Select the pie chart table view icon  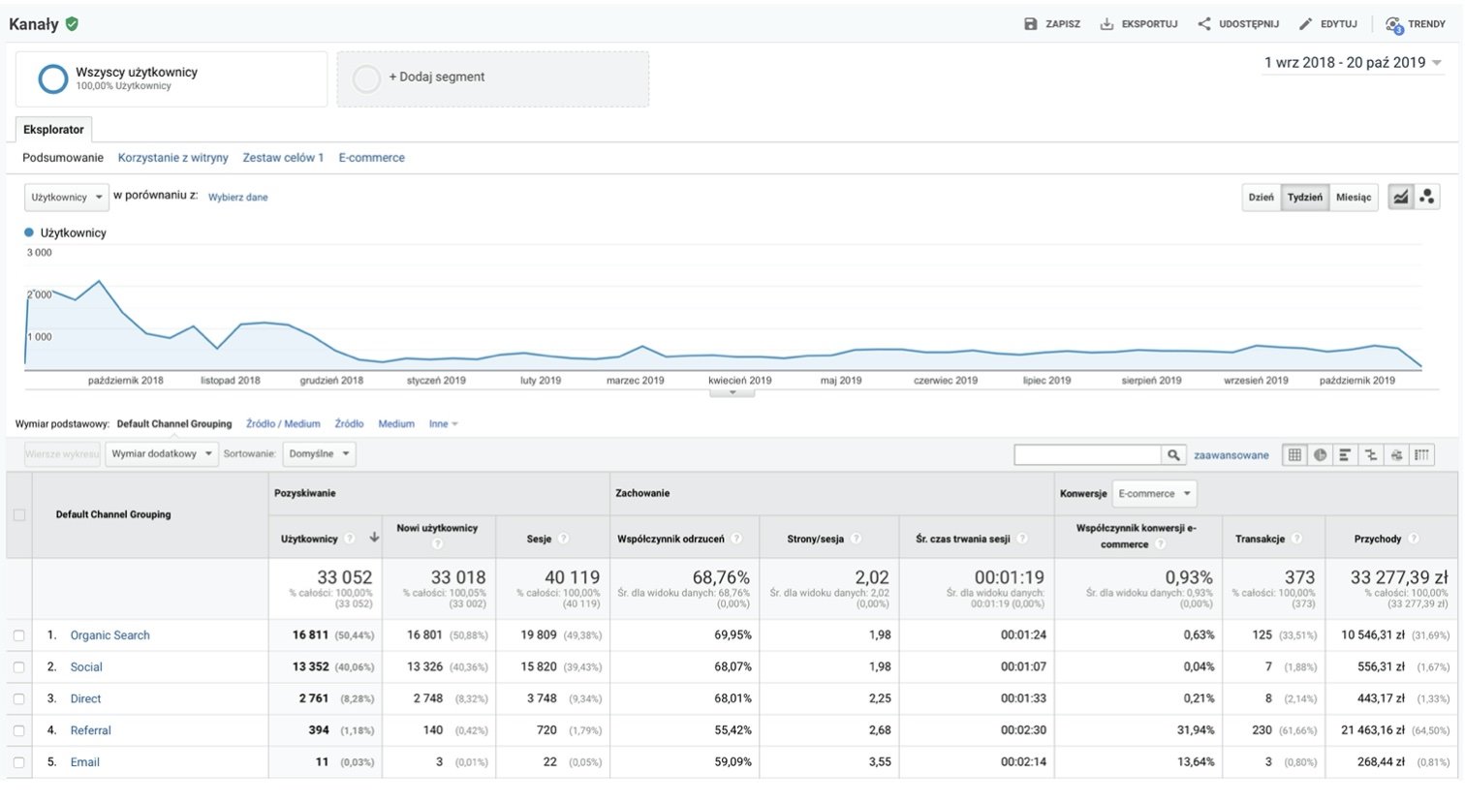1320,454
